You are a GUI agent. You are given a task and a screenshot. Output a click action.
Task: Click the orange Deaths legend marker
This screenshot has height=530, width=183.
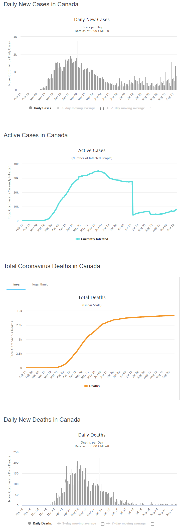[86, 386]
